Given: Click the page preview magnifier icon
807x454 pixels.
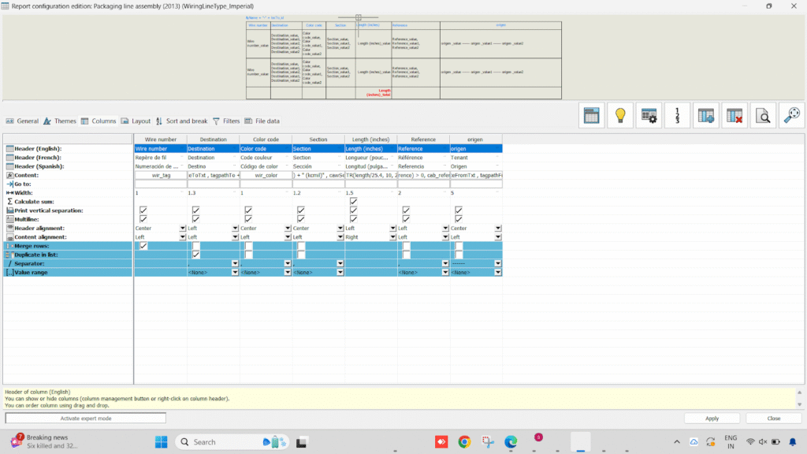Looking at the screenshot, I should [763, 115].
